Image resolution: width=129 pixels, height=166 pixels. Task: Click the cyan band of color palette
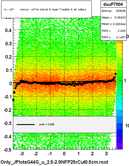coord(120,107)
